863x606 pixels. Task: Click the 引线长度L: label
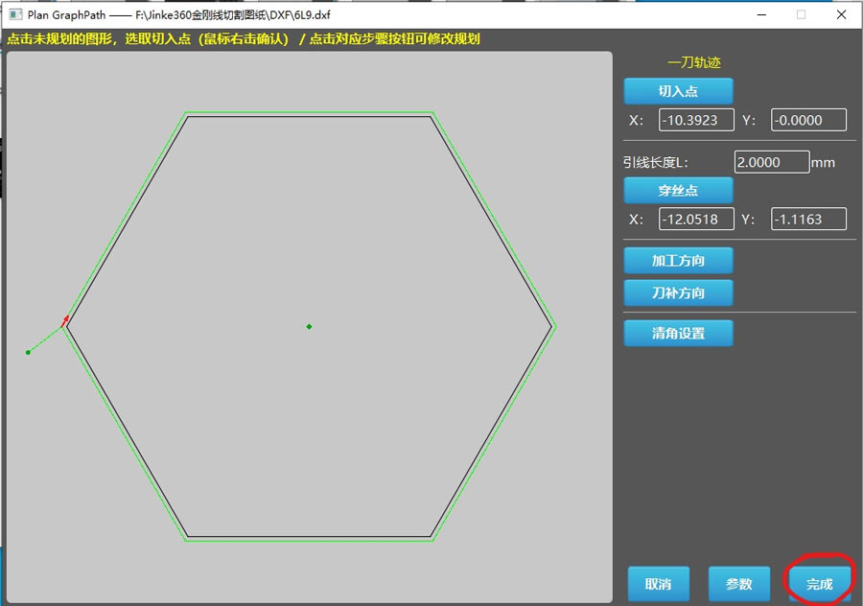pos(655,162)
